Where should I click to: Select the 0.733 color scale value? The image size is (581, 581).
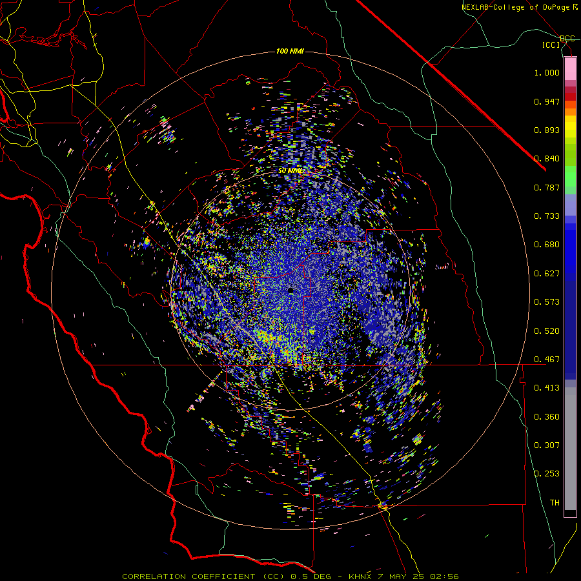(x=547, y=216)
